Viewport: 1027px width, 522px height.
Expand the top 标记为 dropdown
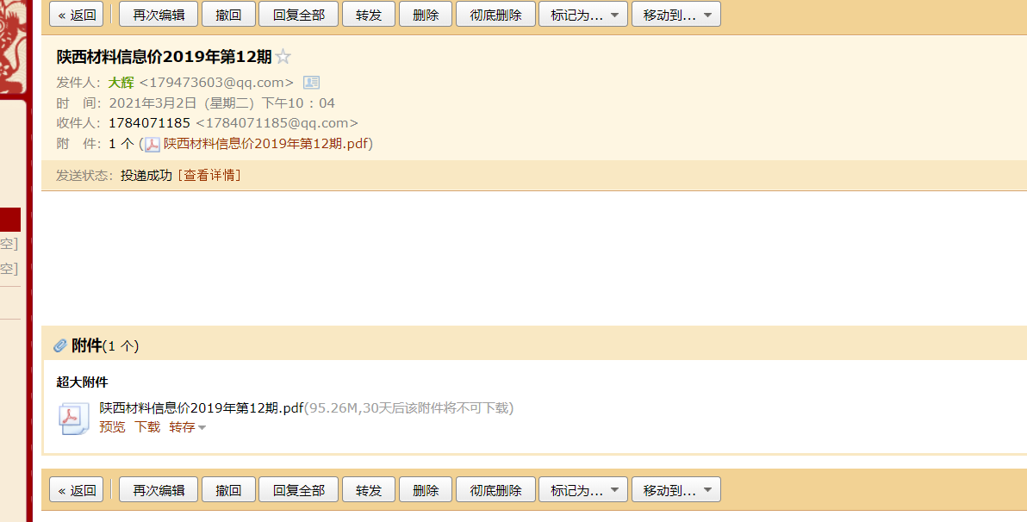[x=583, y=15]
